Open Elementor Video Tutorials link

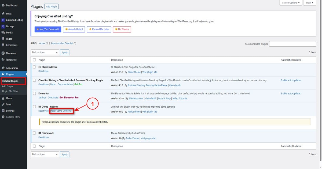(x=180, y=98)
